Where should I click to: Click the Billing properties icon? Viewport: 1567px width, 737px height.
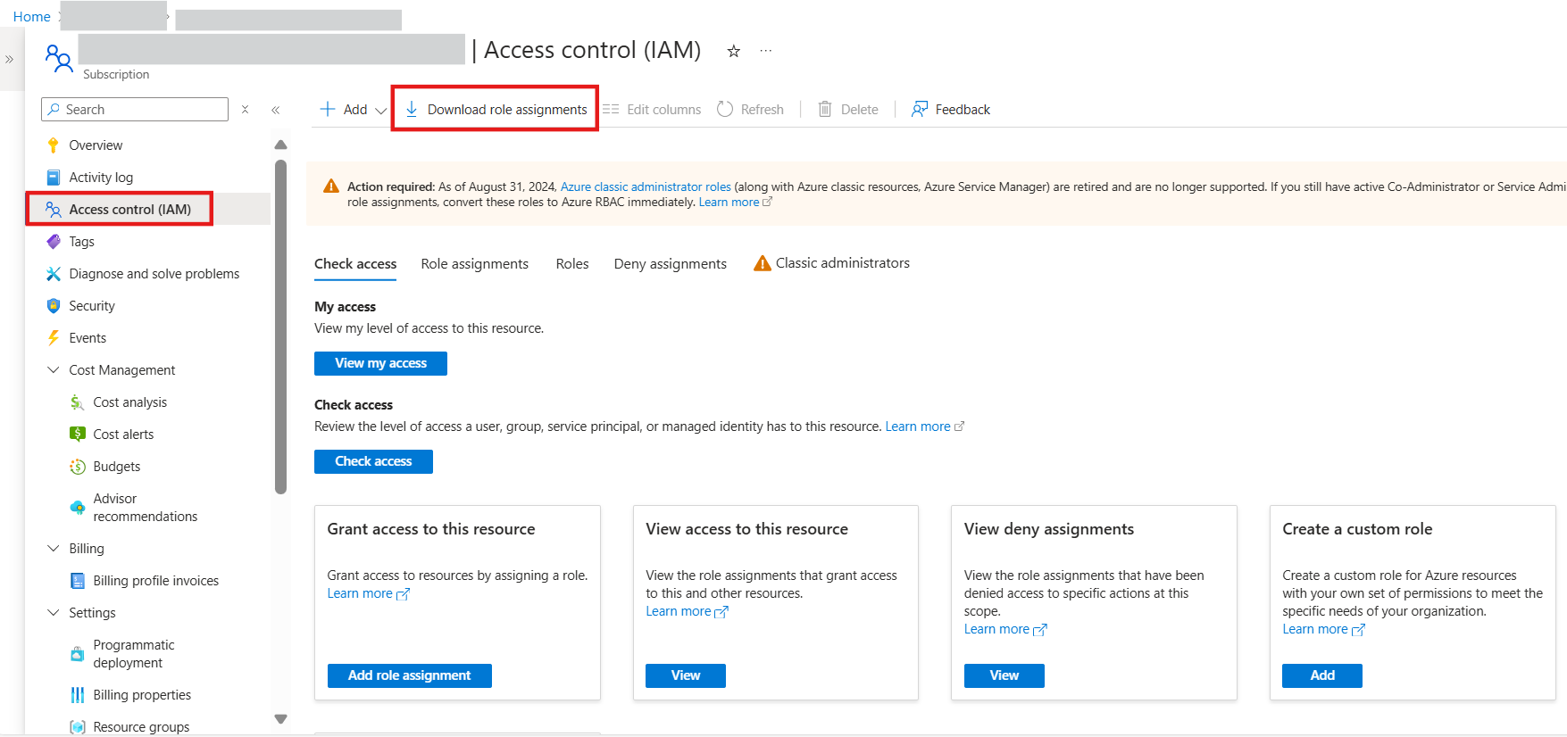click(78, 695)
